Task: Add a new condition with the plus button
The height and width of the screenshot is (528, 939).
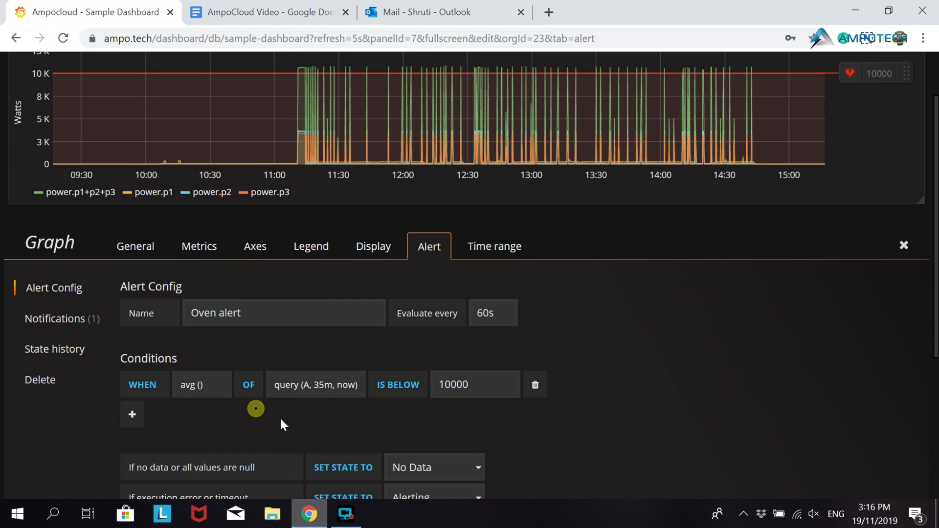Action: 132,415
